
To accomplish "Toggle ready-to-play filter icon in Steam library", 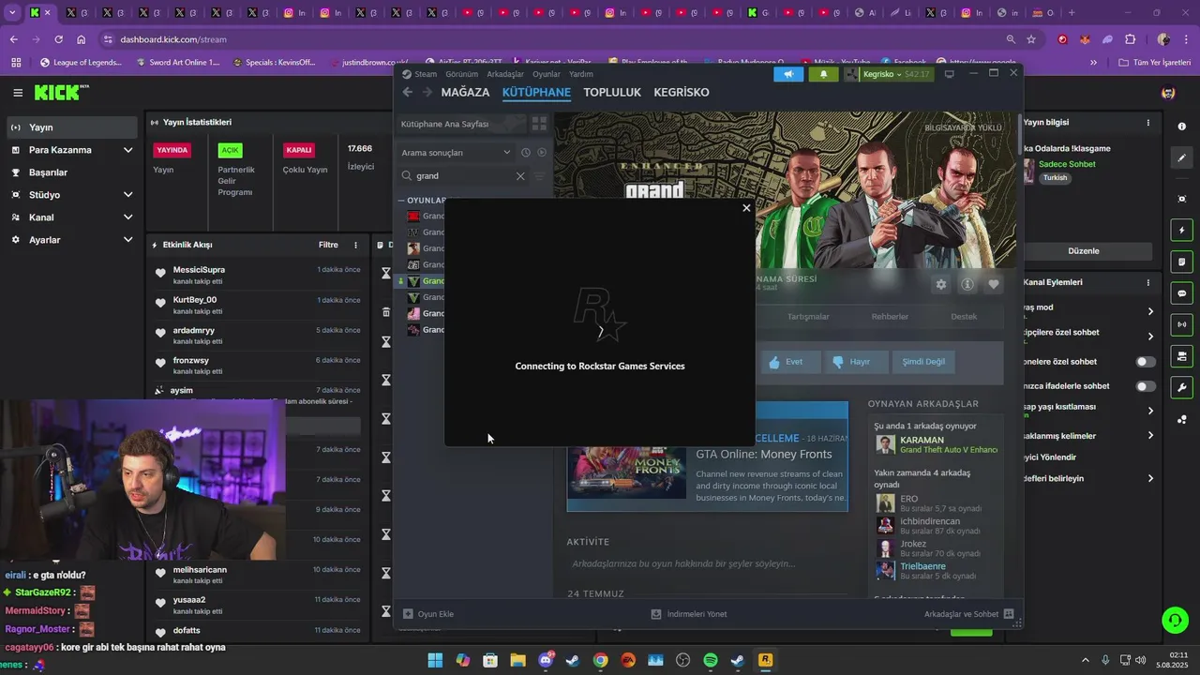I will [542, 152].
